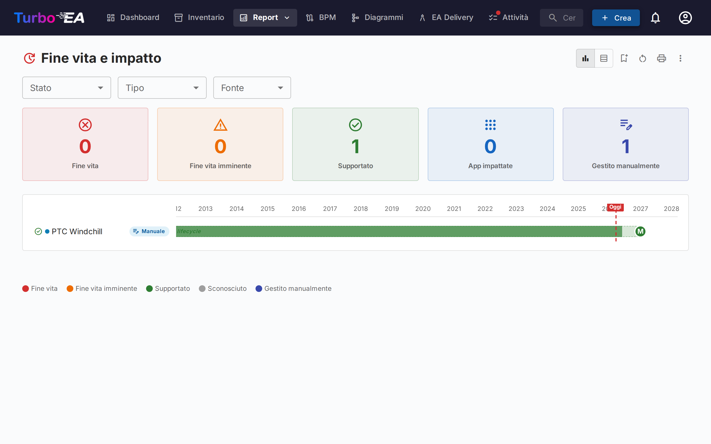Toggle the Supportato legend item
The width and height of the screenshot is (711, 444).
tap(168, 288)
